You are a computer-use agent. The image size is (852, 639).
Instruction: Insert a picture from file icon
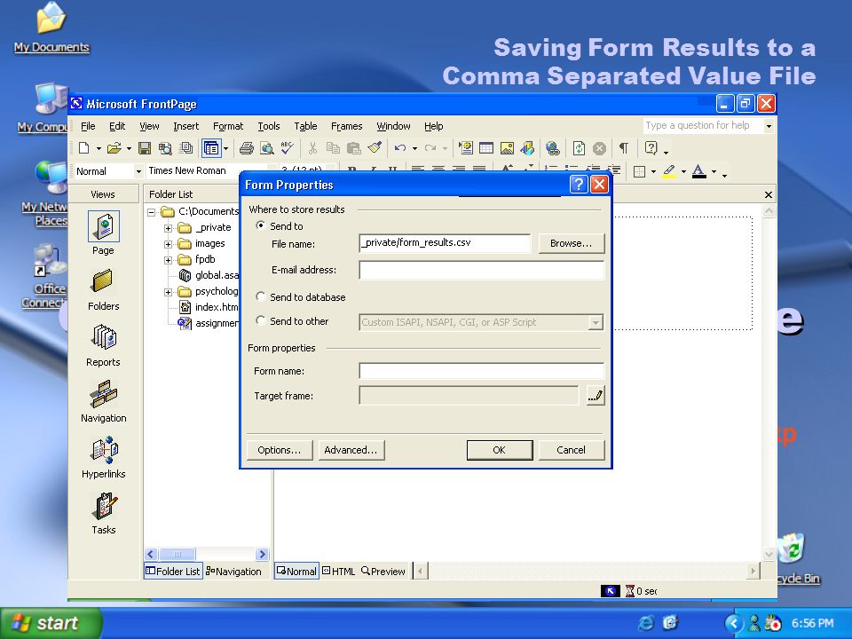(x=507, y=148)
